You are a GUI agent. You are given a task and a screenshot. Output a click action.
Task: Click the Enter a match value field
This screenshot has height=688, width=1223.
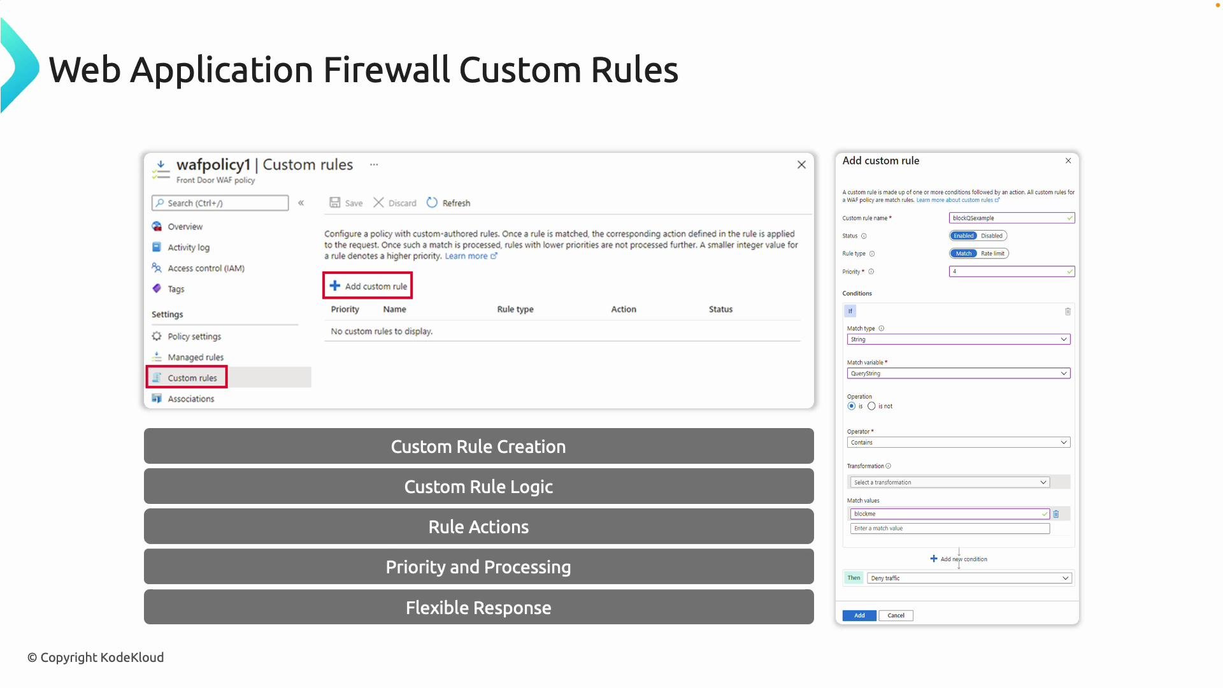950,529
